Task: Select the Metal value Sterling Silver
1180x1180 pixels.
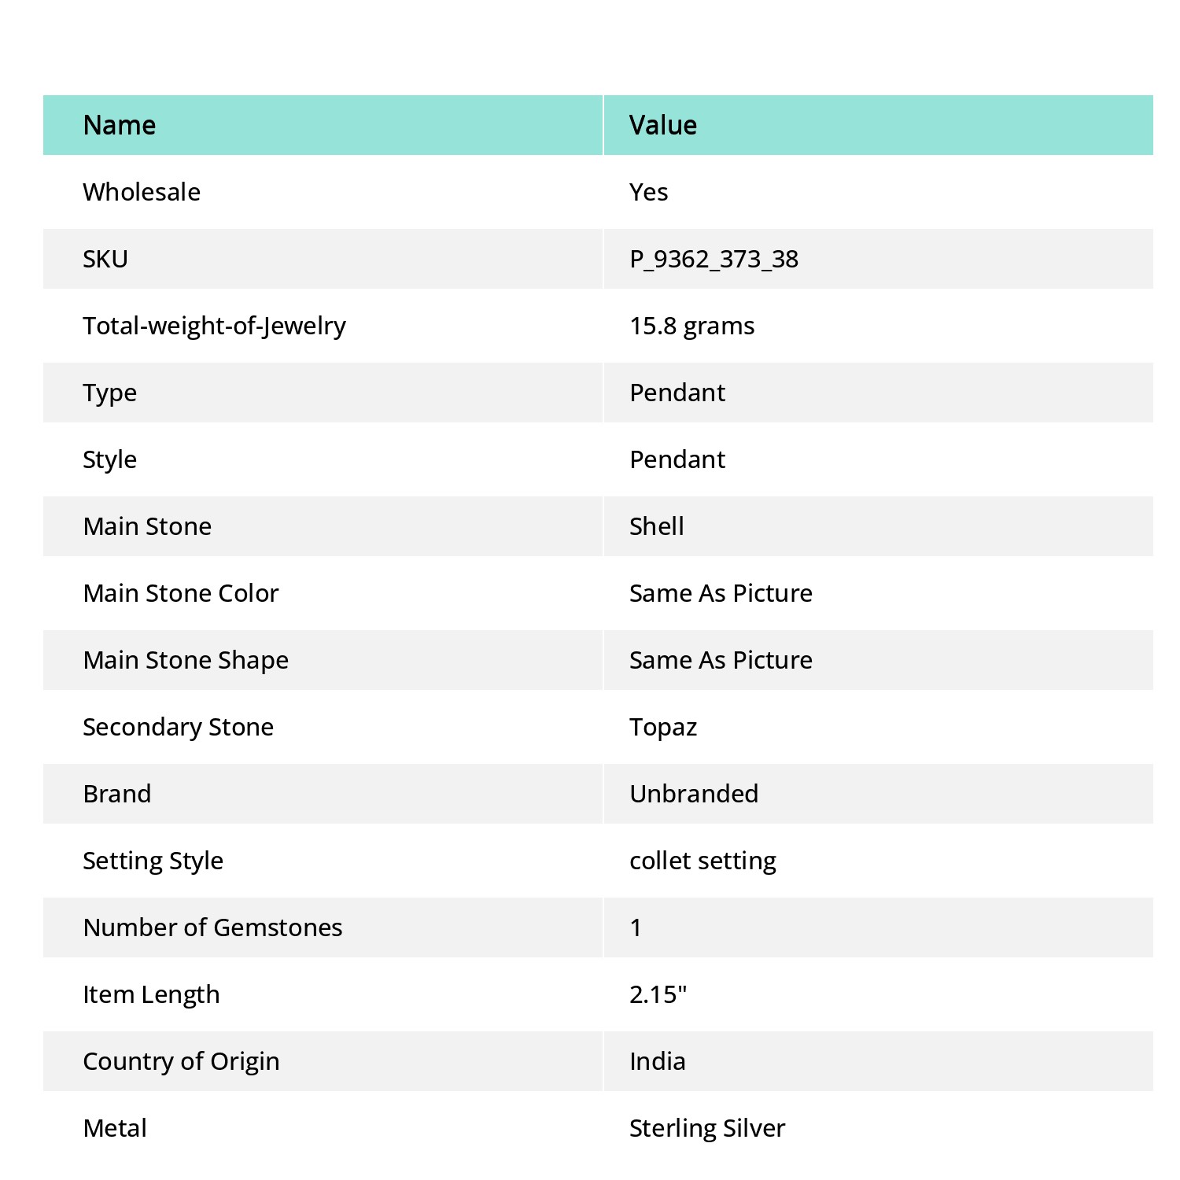Action: (707, 1128)
